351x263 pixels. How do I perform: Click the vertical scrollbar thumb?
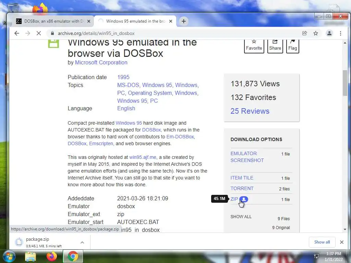pyautogui.click(x=345, y=83)
